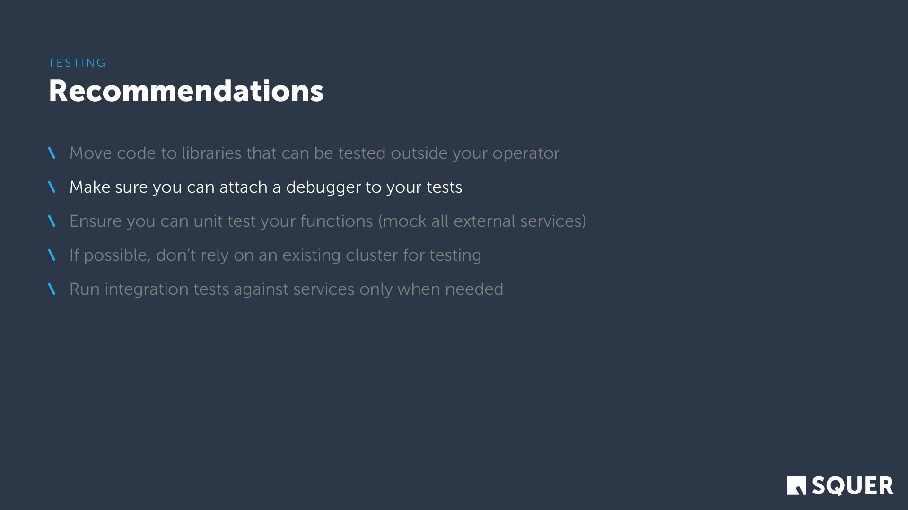Click the "(mock all external services)" parenthetical

tap(482, 221)
